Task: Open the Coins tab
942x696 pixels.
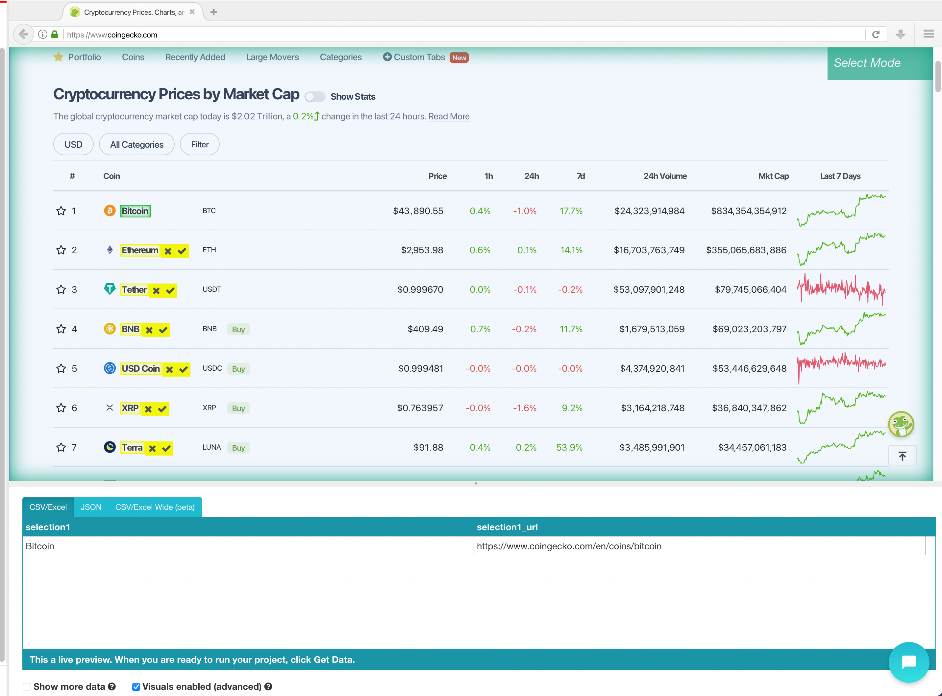Action: coord(133,57)
